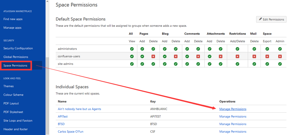Screen dimensions: 291x135
Task: Open Header and footer settings
Action: tap(16, 129)
